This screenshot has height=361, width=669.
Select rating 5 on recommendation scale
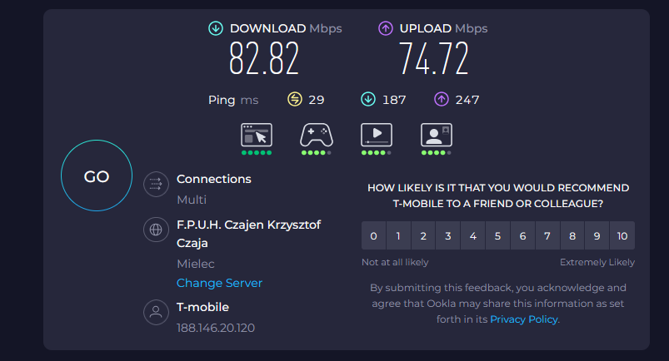(x=497, y=235)
